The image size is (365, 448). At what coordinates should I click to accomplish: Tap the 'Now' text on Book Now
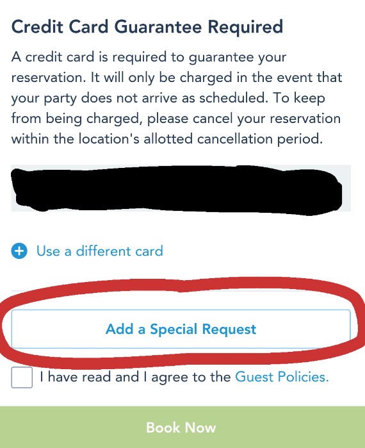(200, 427)
